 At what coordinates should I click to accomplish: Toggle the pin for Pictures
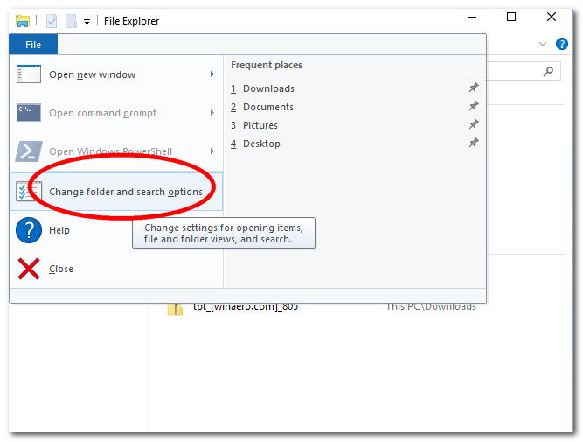[474, 124]
